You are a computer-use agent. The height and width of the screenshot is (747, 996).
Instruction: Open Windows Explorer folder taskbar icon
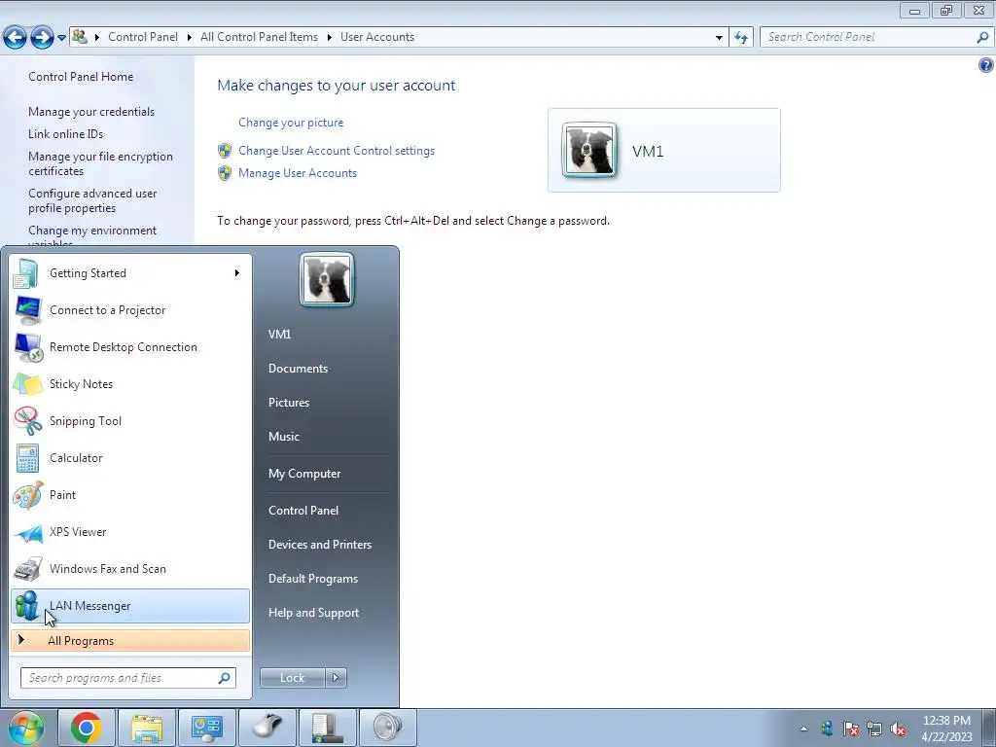tap(147, 728)
